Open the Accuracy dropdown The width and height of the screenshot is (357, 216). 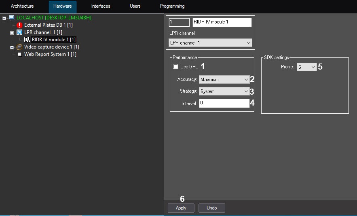pos(224,80)
